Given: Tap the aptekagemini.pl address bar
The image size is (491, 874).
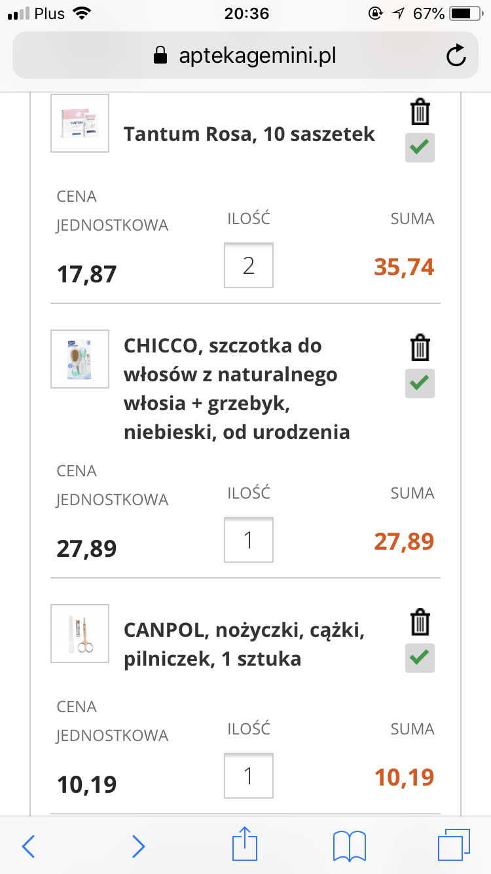Looking at the screenshot, I should click(244, 56).
